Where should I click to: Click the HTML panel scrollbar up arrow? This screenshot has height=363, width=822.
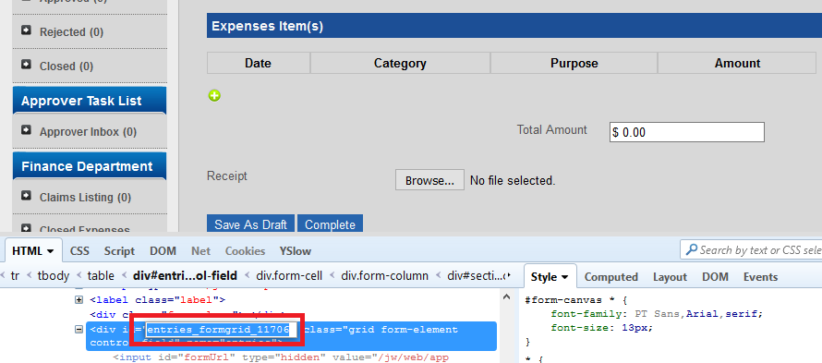507,296
